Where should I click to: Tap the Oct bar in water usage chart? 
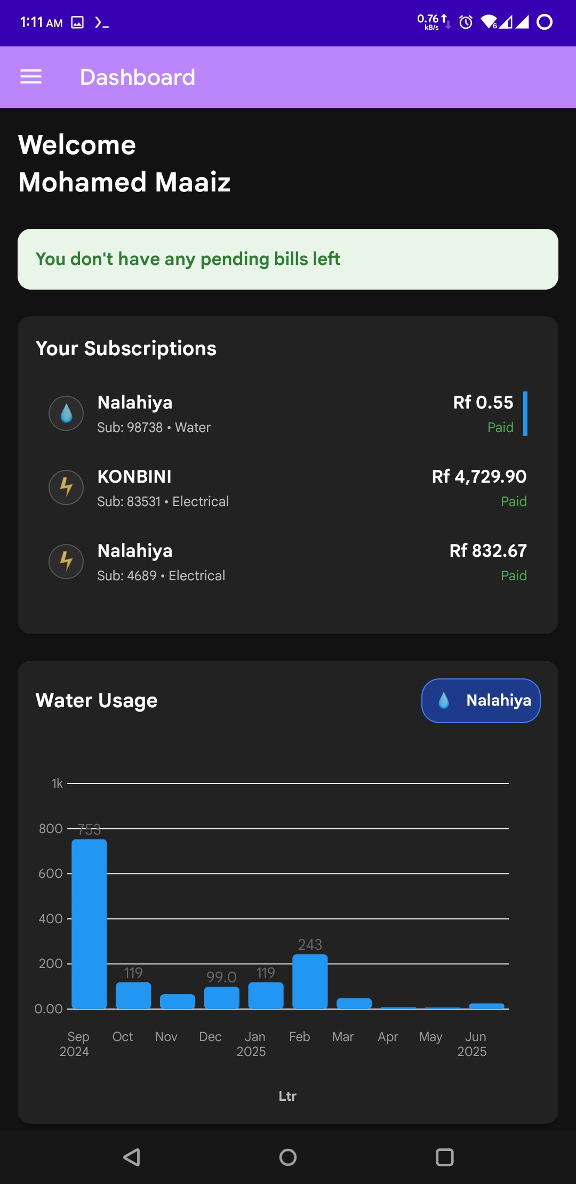pos(133,995)
